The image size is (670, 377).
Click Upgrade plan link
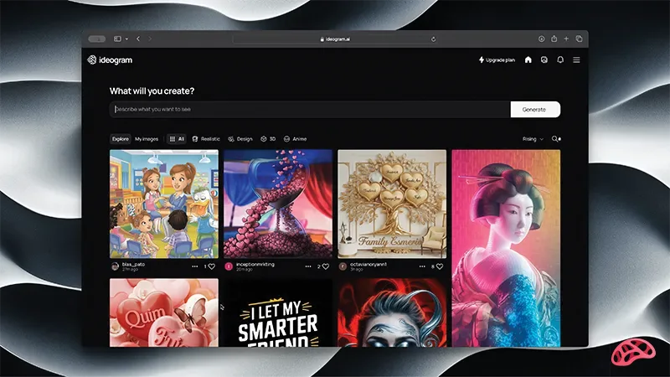click(x=497, y=60)
